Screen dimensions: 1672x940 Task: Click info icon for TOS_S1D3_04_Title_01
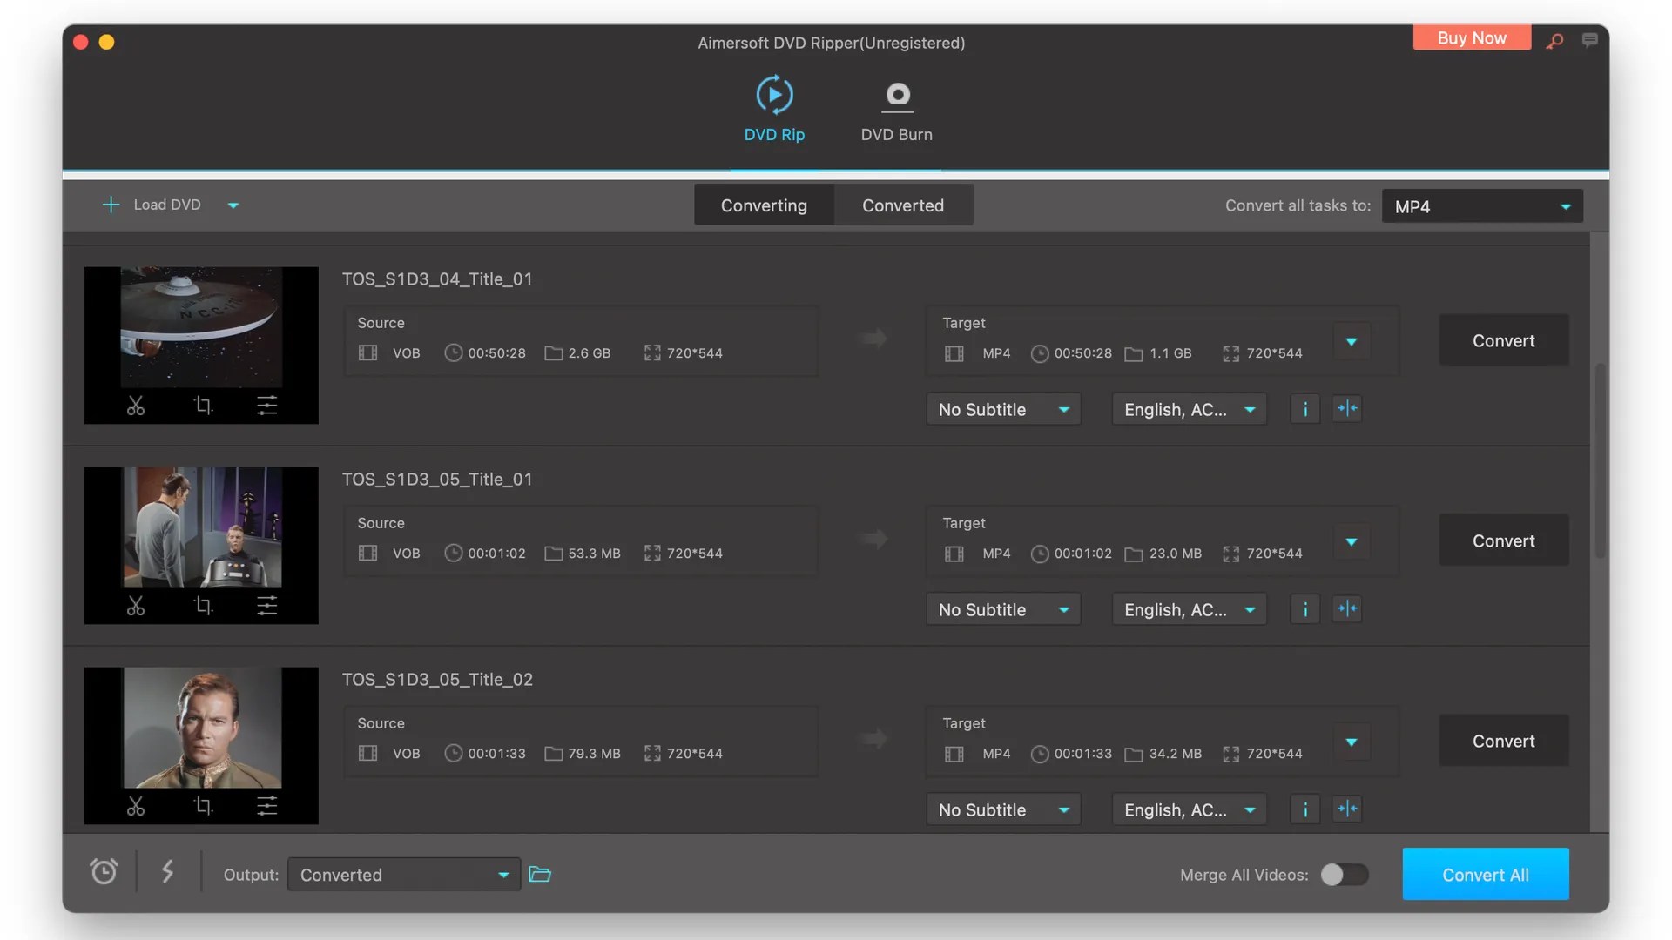[1305, 409]
